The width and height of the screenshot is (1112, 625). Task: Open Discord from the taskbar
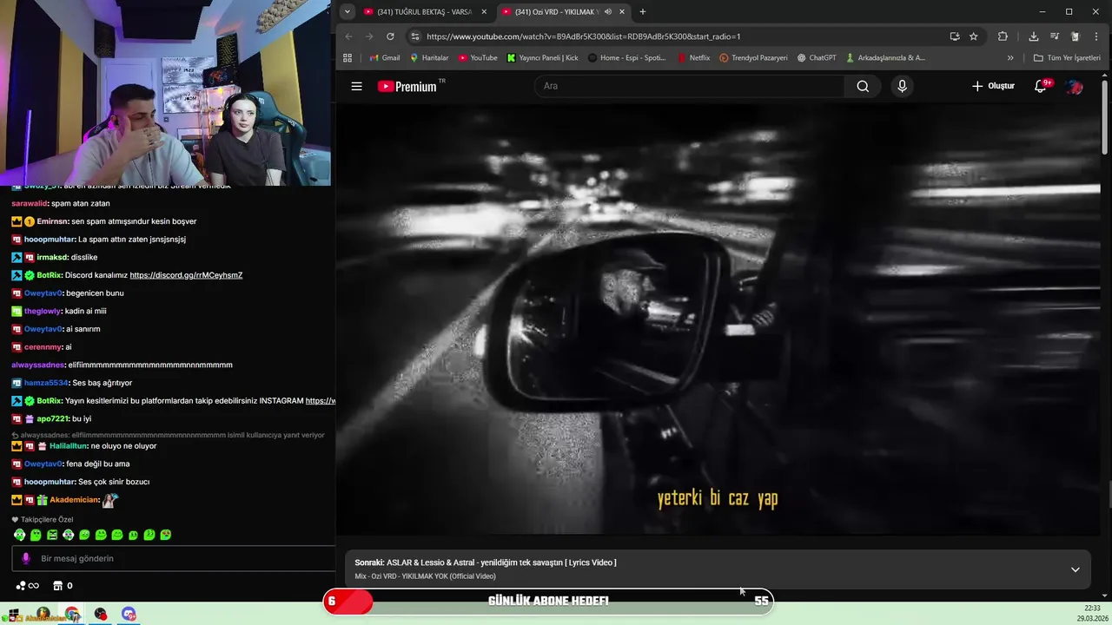tap(129, 615)
